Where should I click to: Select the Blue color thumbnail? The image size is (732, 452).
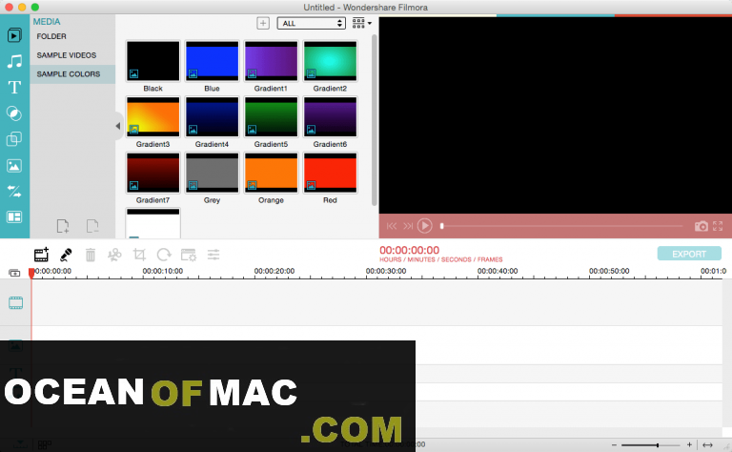(x=212, y=61)
